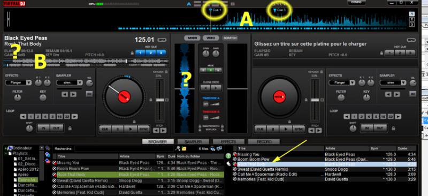
Task: Turn off Timecode A
Action: [205, 104]
